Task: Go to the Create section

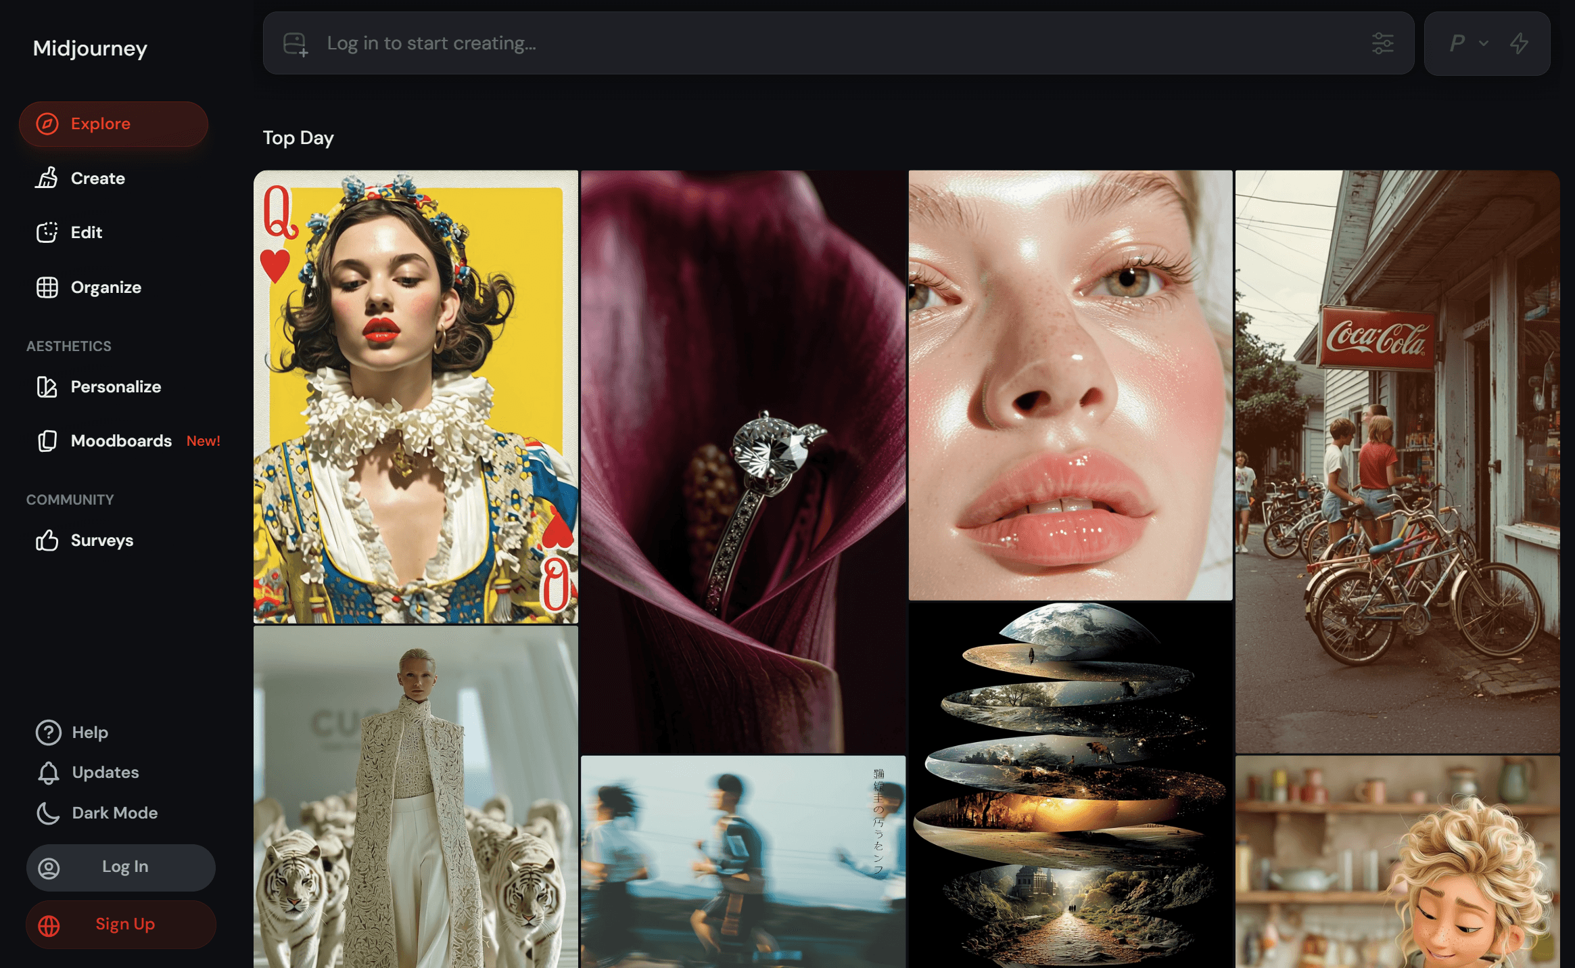Action: (x=97, y=179)
